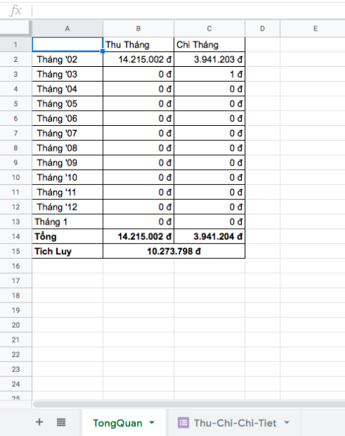Open Thu-Chi-Chi-Tiet tab dropdown arrow
The width and height of the screenshot is (345, 436).
pyautogui.click(x=287, y=422)
